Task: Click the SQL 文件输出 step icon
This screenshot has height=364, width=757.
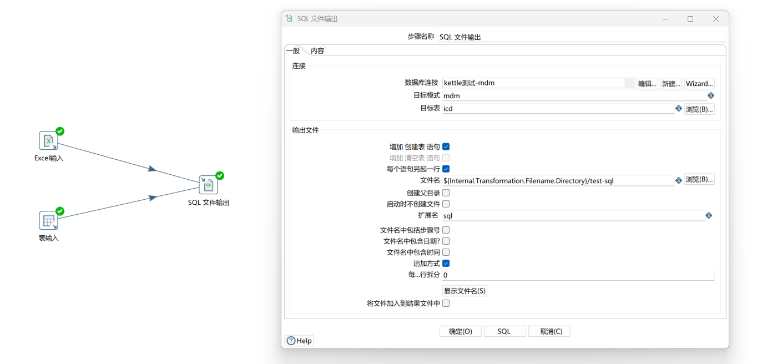Action: (x=208, y=185)
